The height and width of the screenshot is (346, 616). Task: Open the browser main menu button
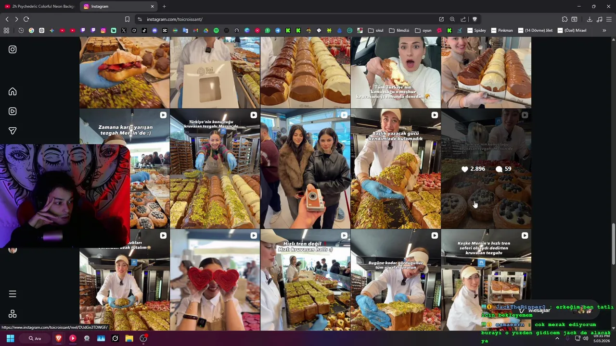tap(609, 19)
